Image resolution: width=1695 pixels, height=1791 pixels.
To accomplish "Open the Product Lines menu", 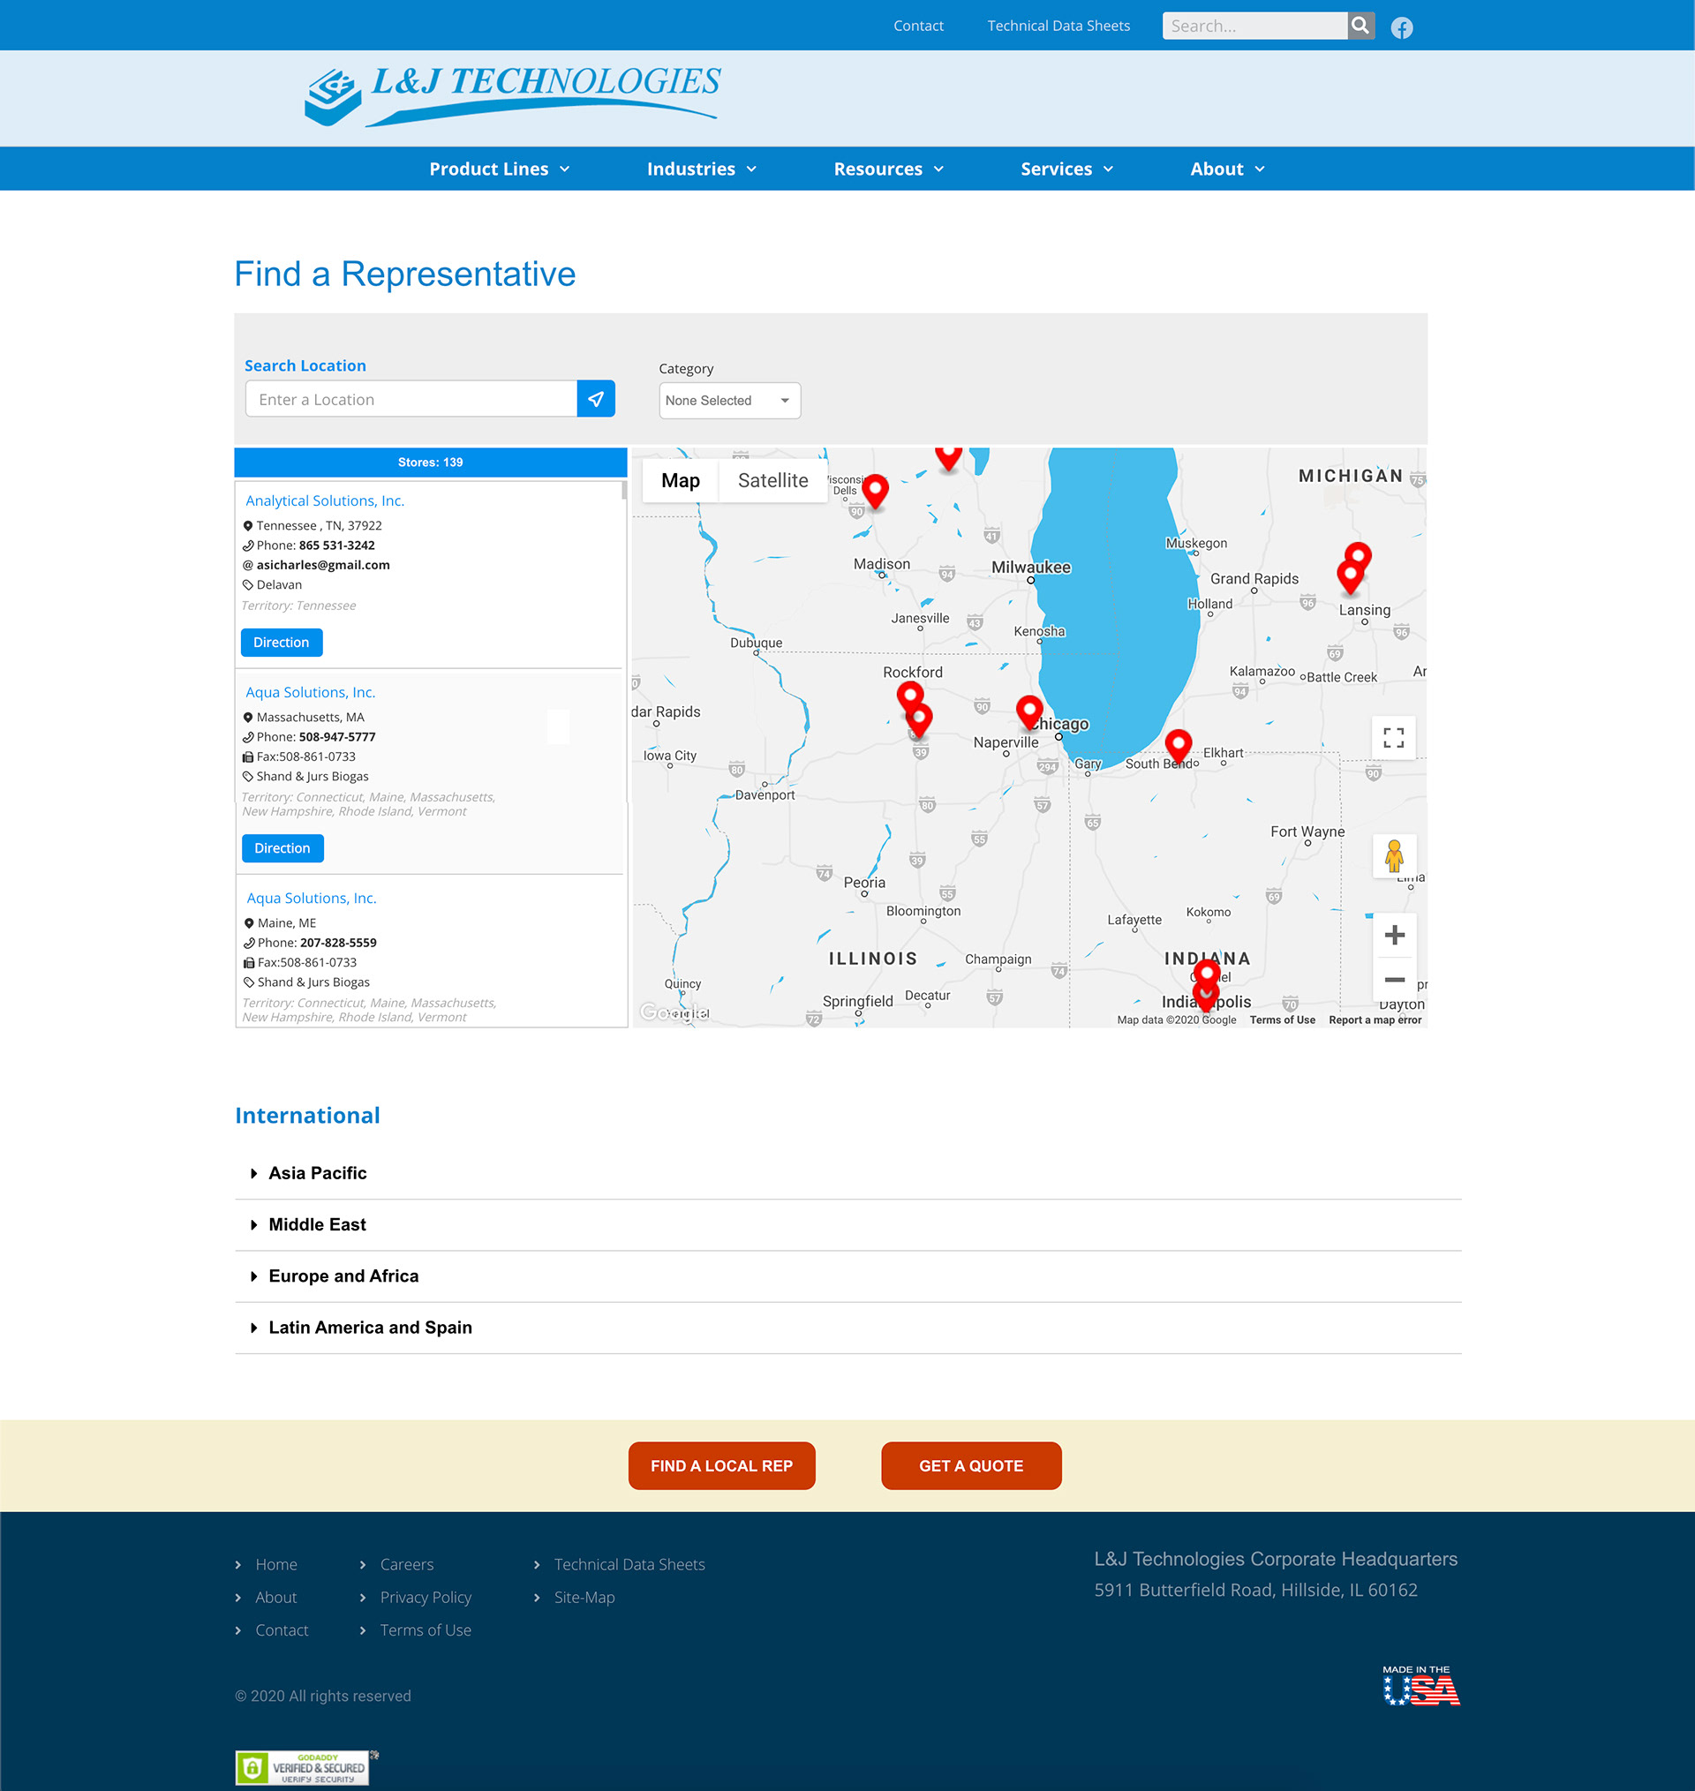I will pos(500,169).
